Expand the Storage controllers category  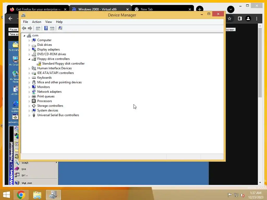pyautogui.click(x=29, y=106)
